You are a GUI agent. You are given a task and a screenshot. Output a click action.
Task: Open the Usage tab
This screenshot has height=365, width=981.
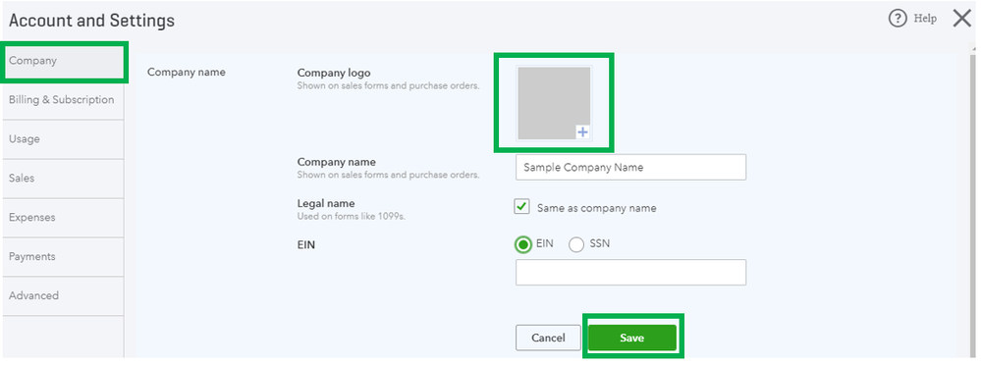click(x=63, y=139)
